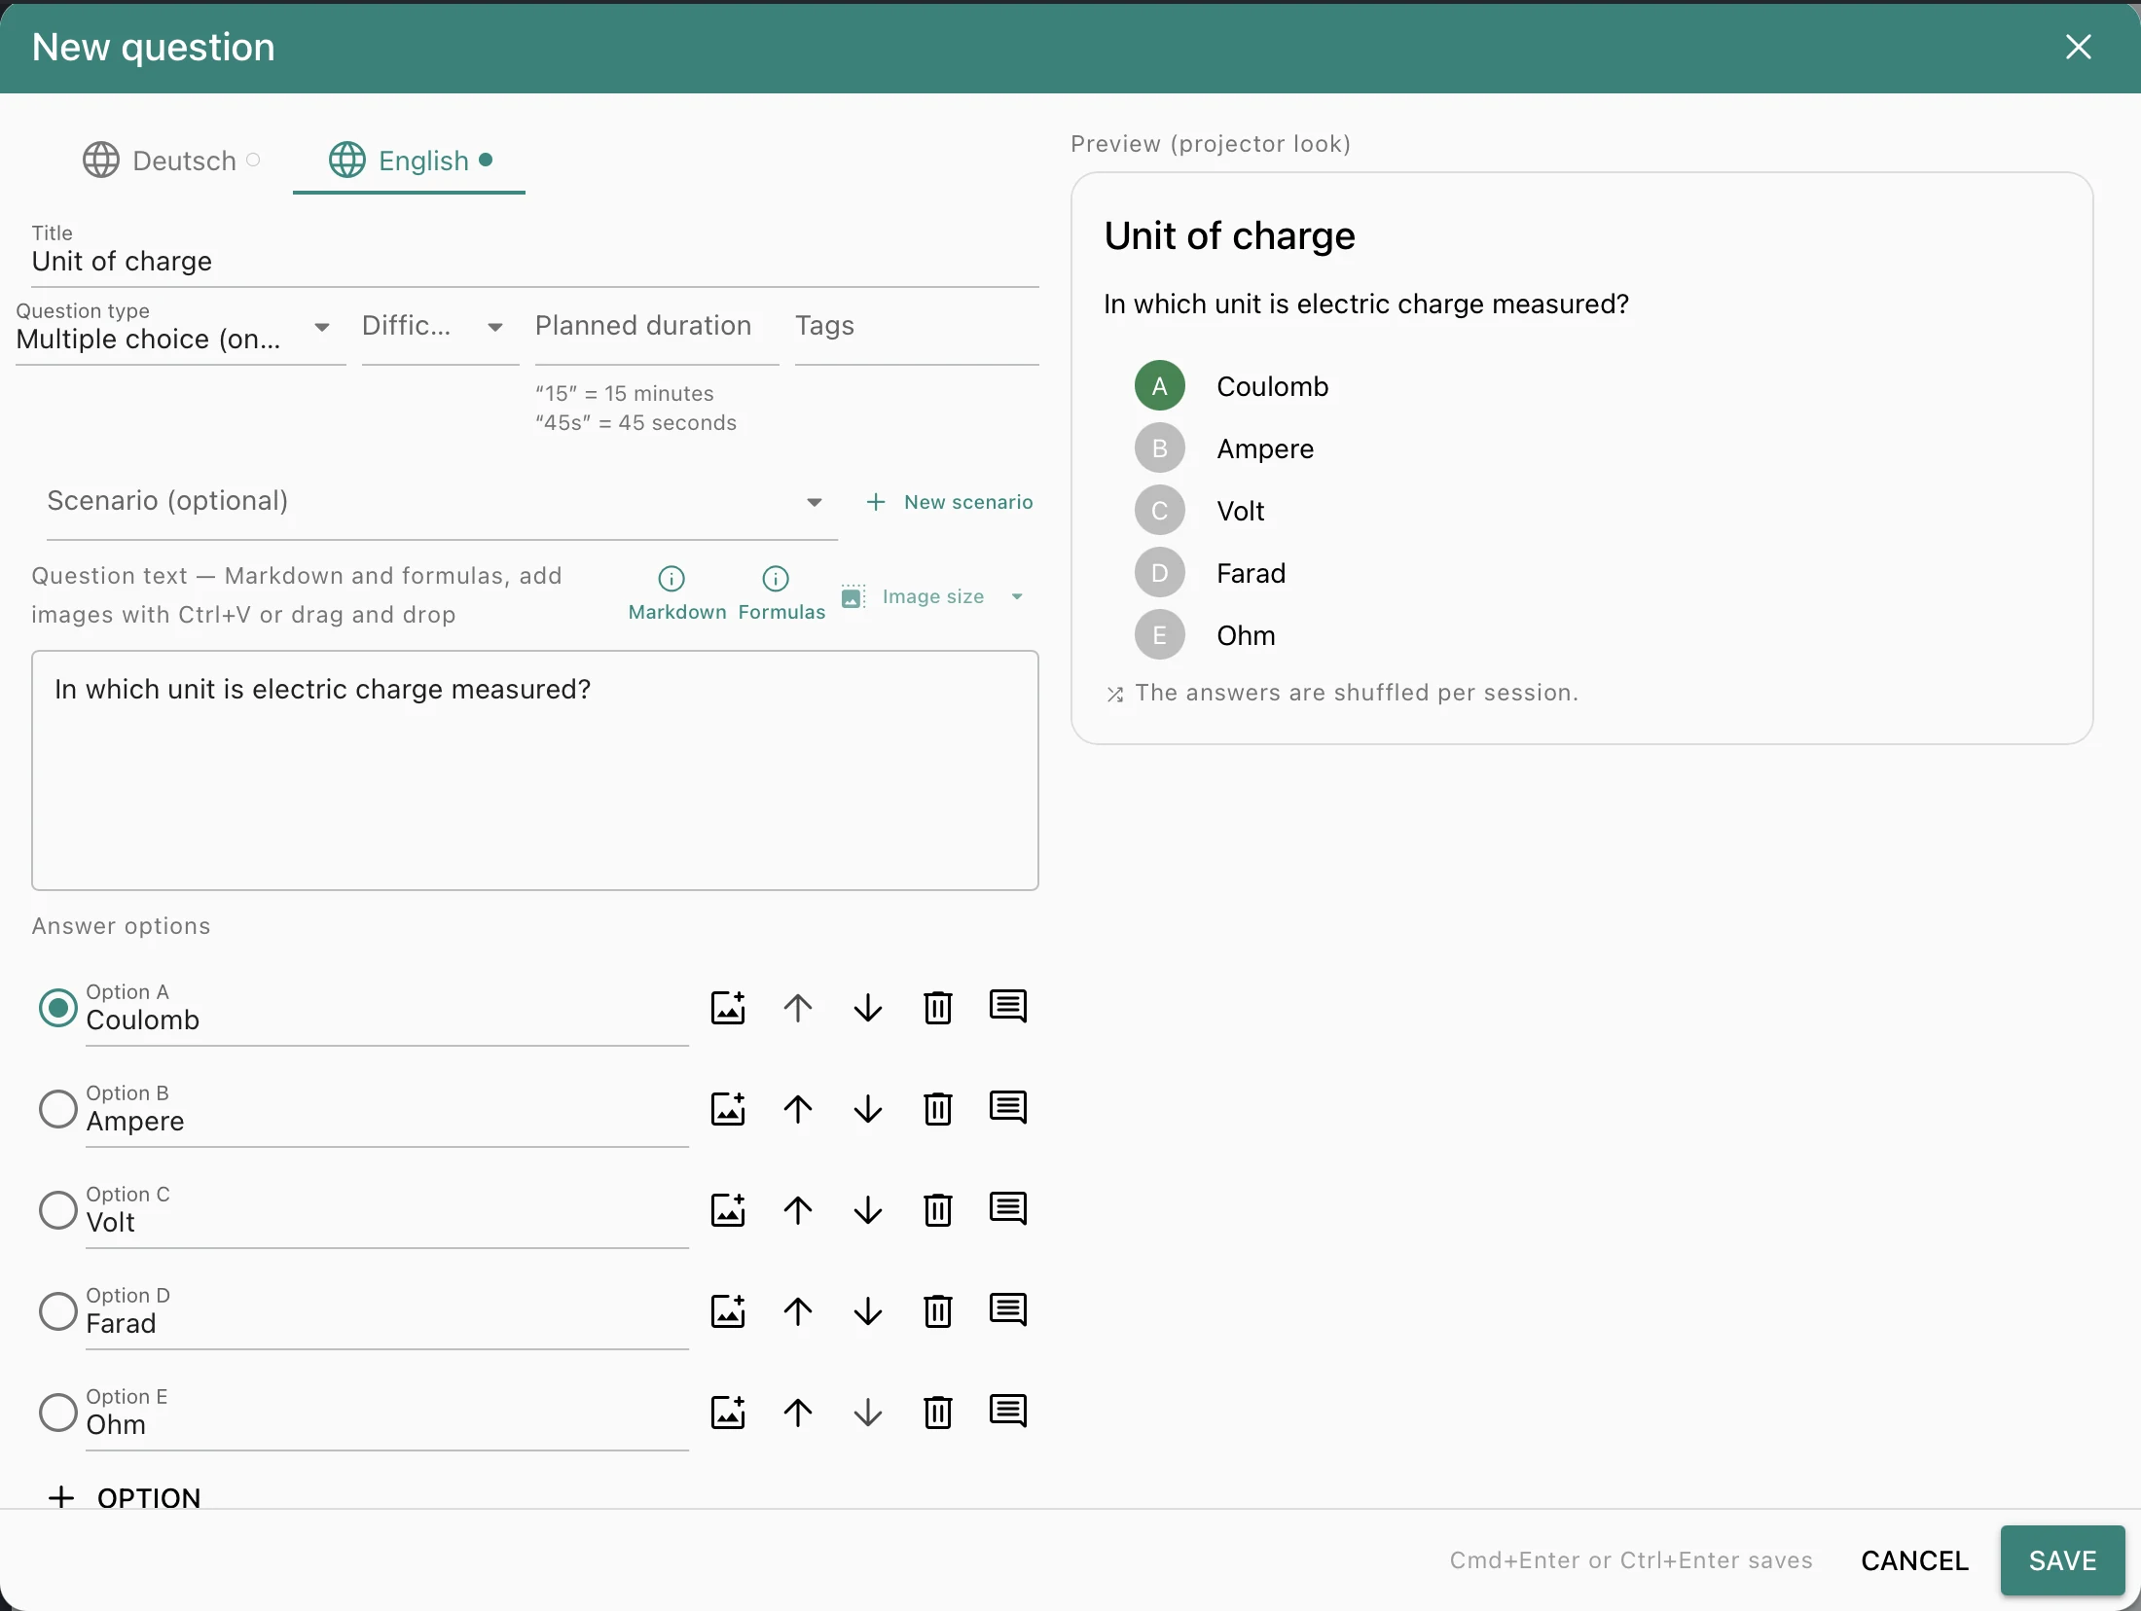The height and width of the screenshot is (1611, 2141).
Task: Move Option A Coulomb down
Action: pos(868,1008)
